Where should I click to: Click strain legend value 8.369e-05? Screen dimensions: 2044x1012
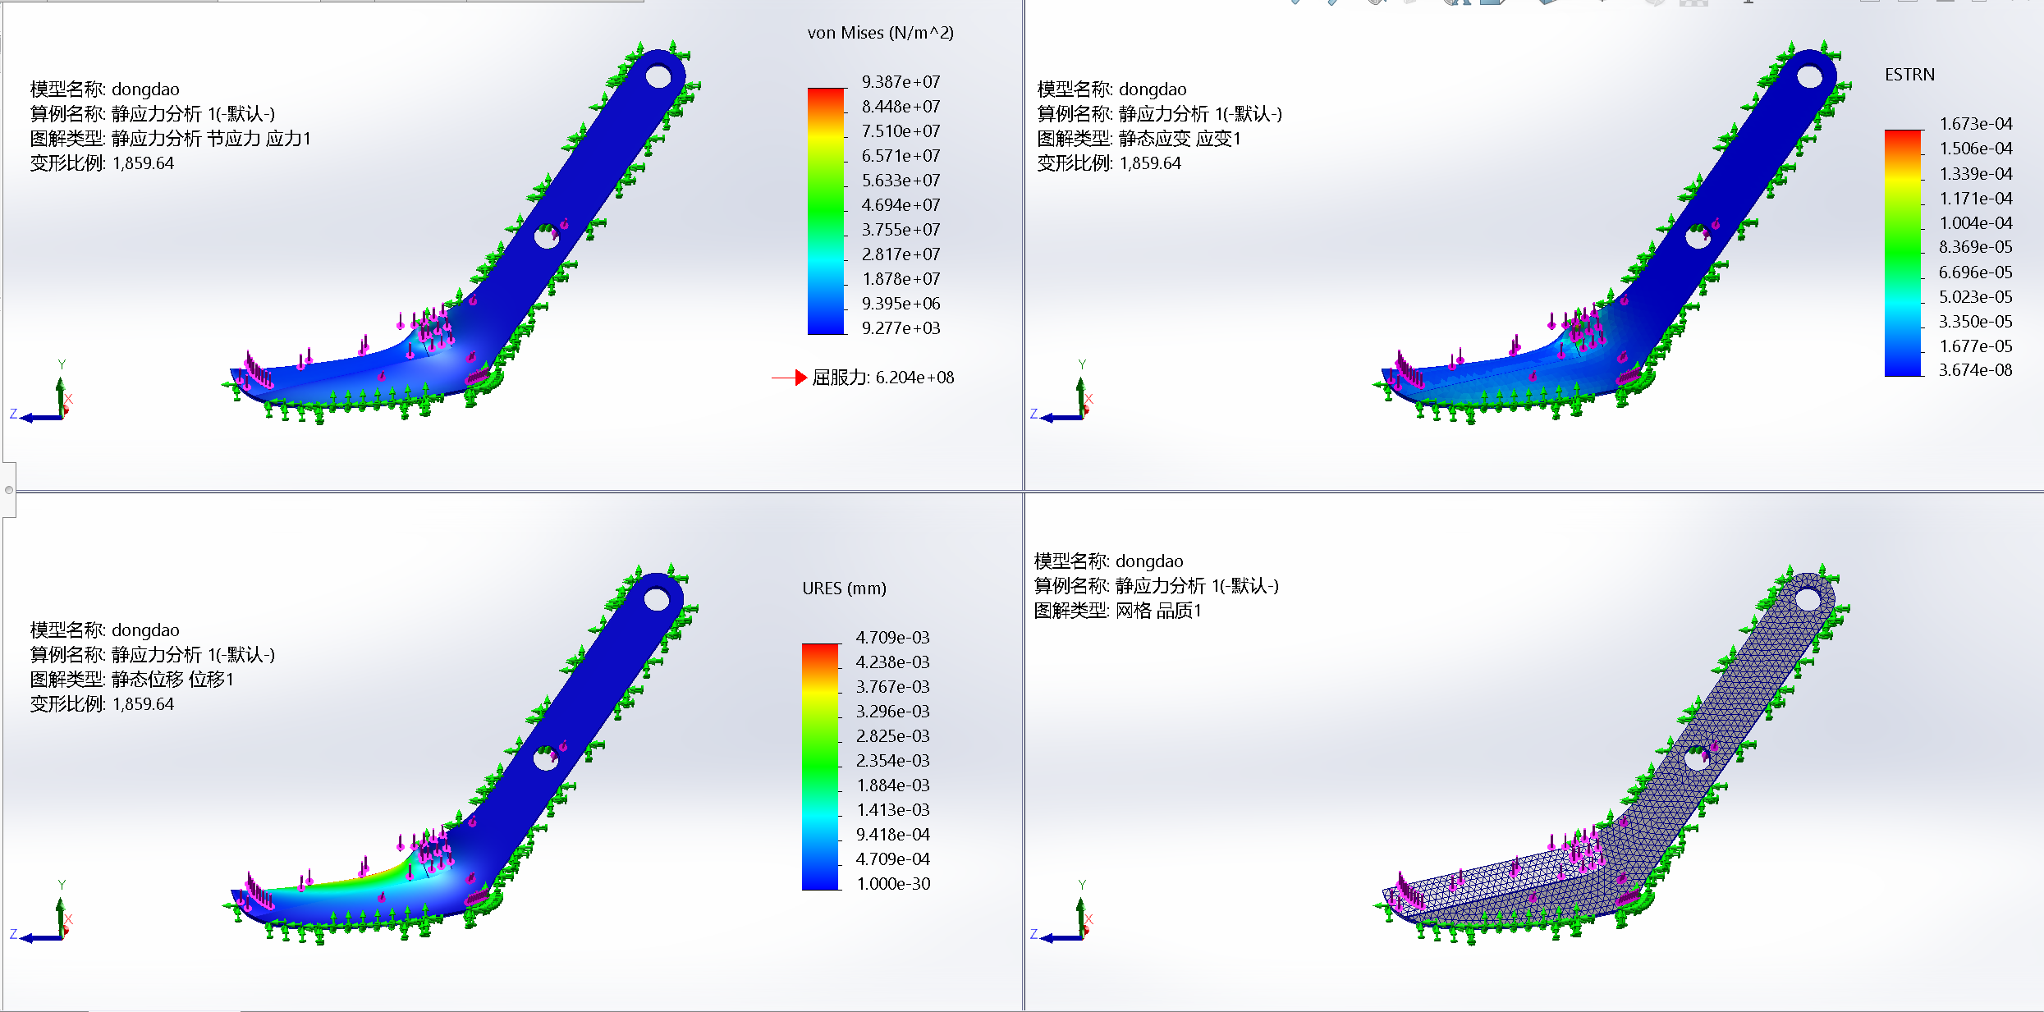click(1976, 247)
